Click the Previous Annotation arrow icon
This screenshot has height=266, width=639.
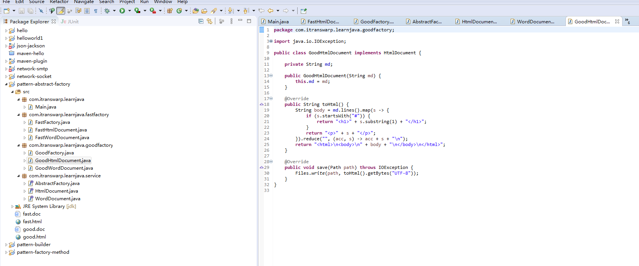(246, 11)
